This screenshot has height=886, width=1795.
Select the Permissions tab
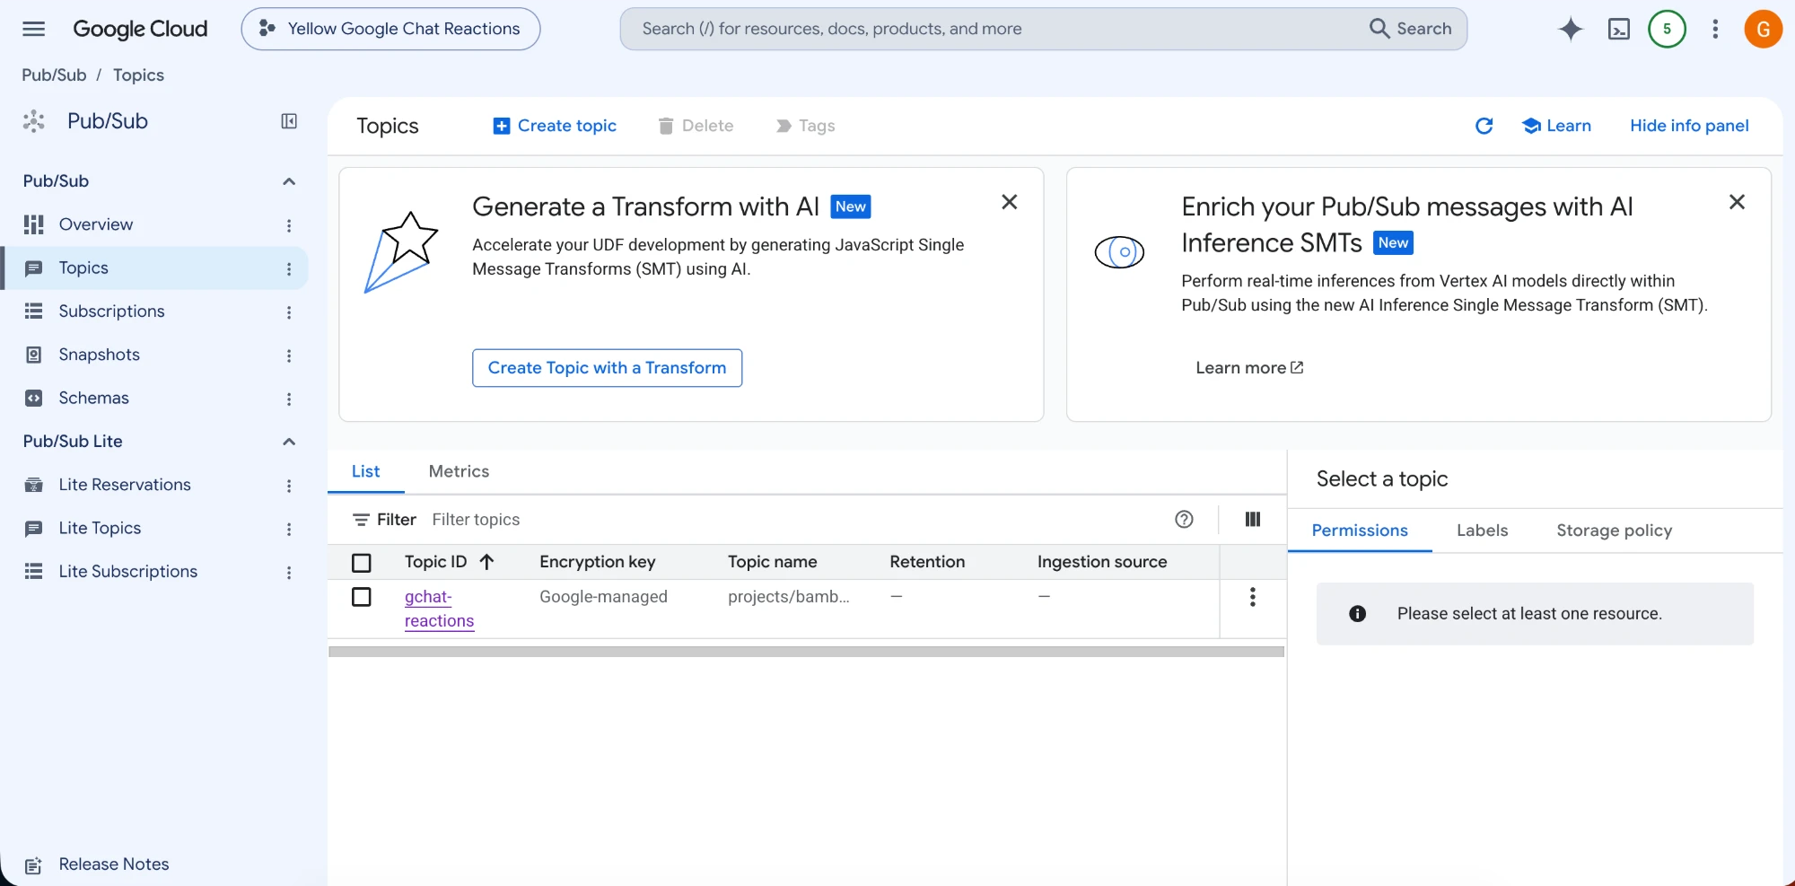(x=1360, y=531)
